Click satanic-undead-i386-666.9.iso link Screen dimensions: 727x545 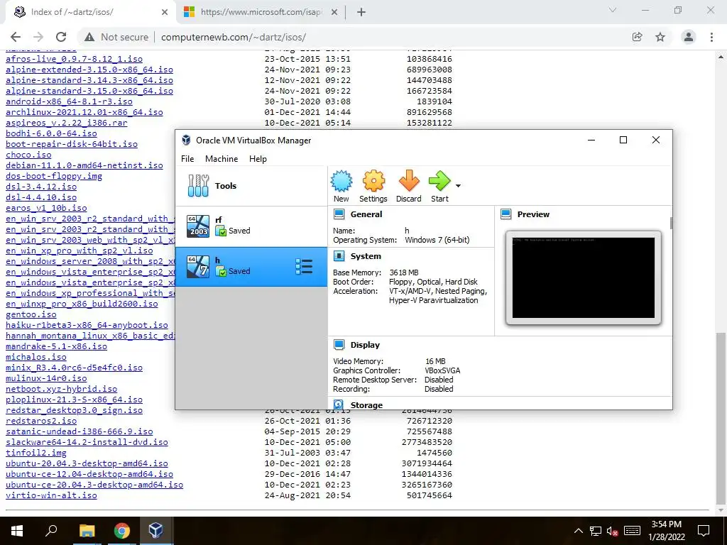click(80, 431)
